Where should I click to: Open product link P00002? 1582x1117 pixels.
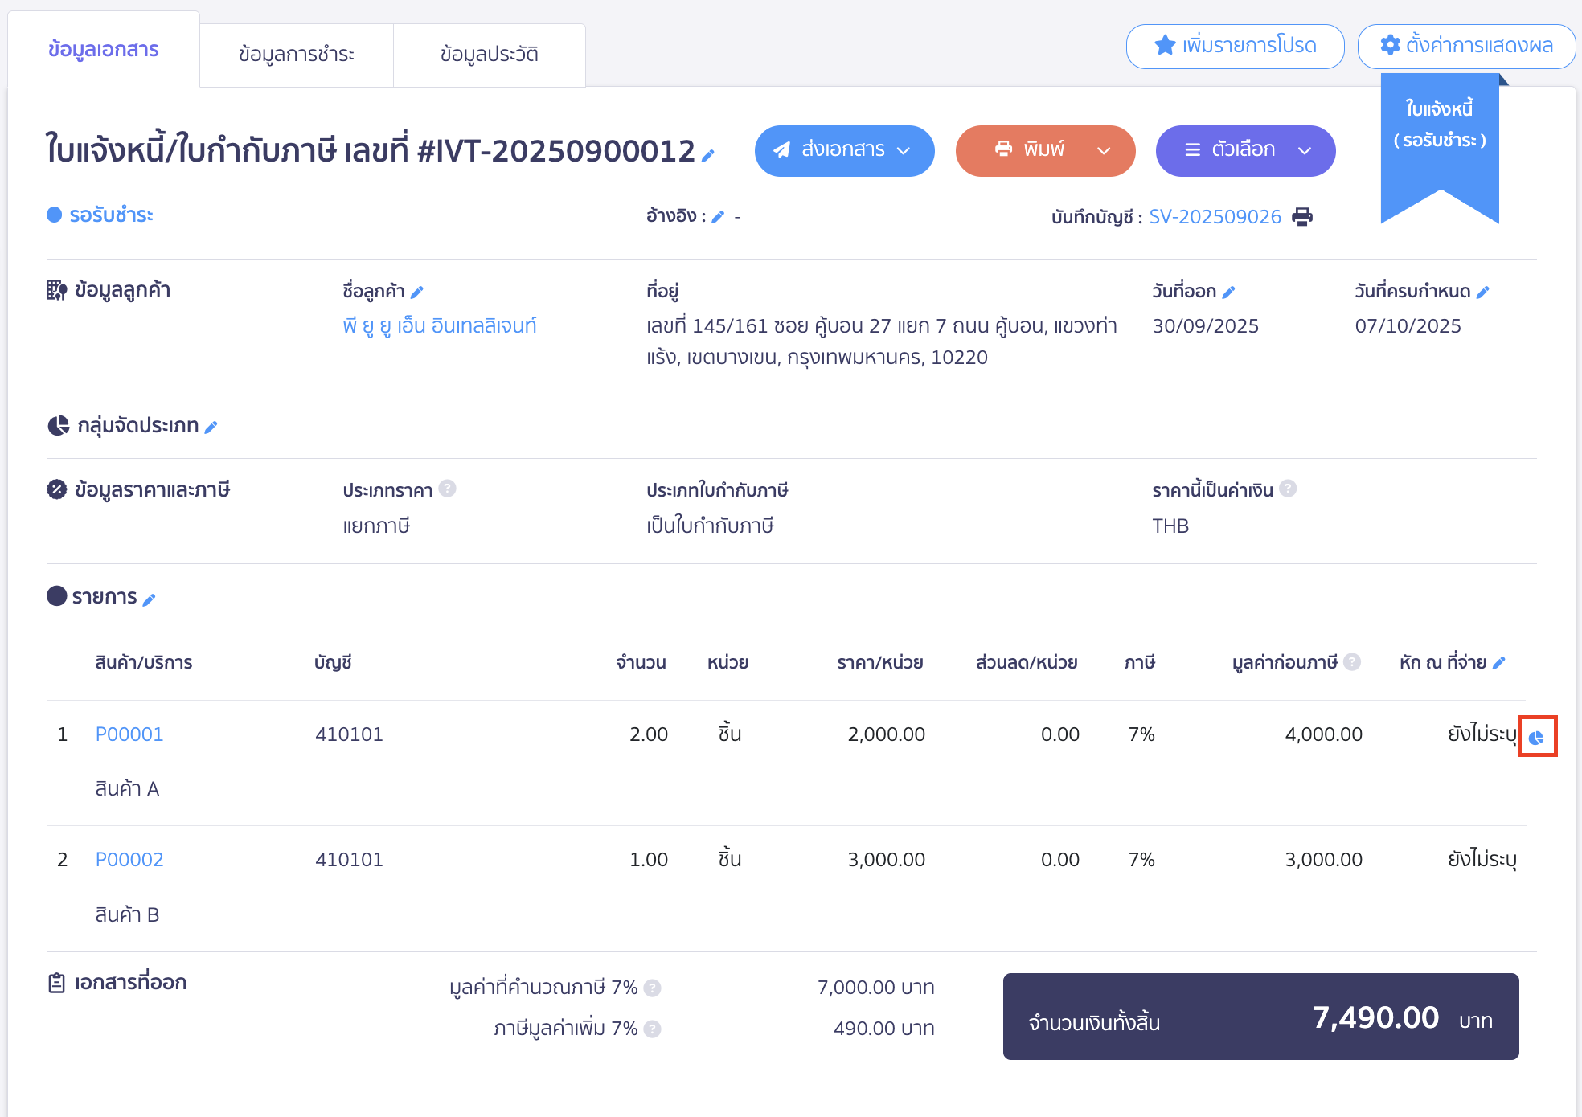(x=129, y=859)
